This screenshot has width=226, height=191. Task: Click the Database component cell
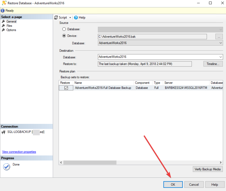[142, 88]
